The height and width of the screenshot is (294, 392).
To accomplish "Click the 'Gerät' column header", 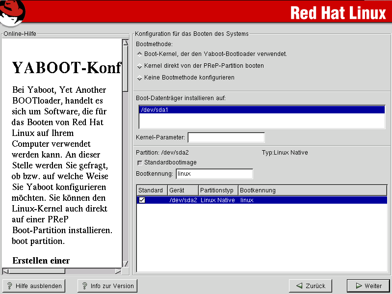I will (183, 190).
